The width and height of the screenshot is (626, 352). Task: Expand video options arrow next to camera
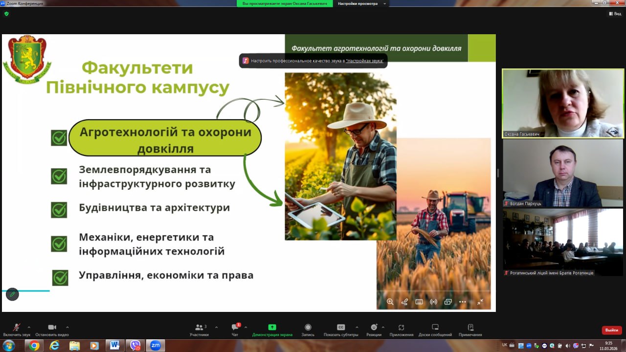coord(67,327)
